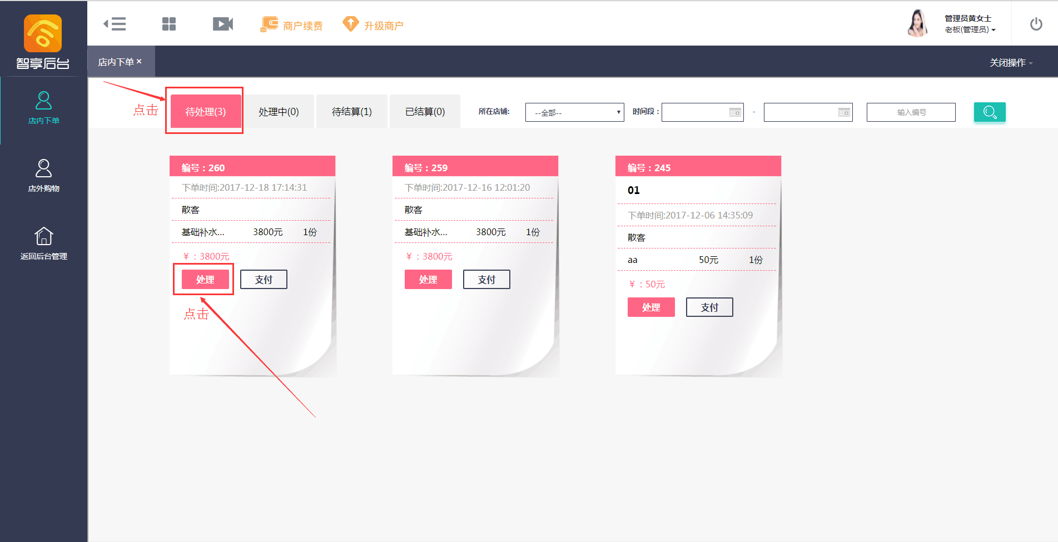
Task: Click the 编号：259 card header
Action: tap(475, 166)
